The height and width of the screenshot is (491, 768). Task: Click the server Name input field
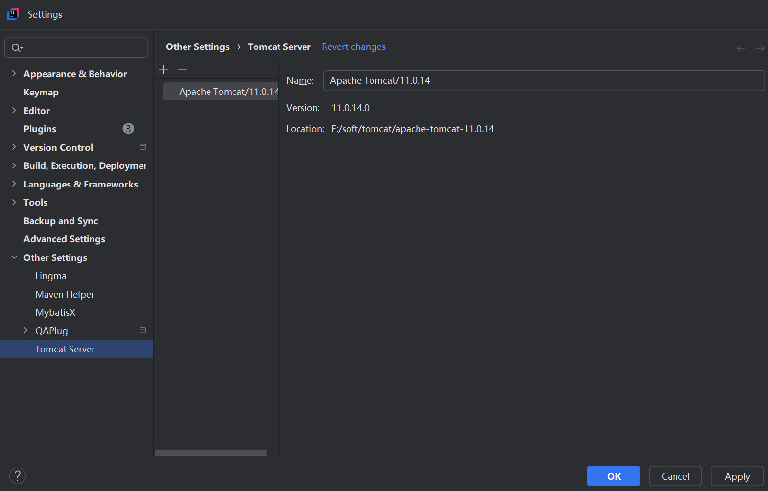(544, 81)
